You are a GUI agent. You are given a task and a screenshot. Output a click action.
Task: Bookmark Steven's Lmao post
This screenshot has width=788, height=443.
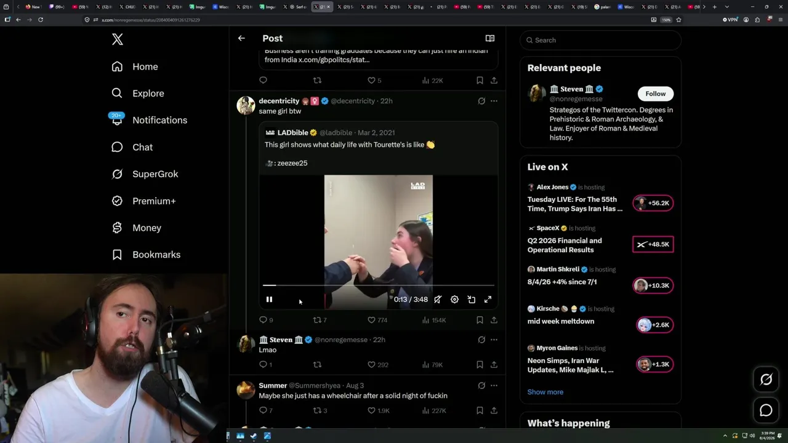click(x=480, y=364)
